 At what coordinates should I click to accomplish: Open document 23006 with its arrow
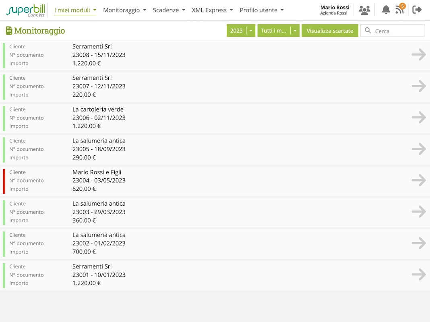point(419,117)
